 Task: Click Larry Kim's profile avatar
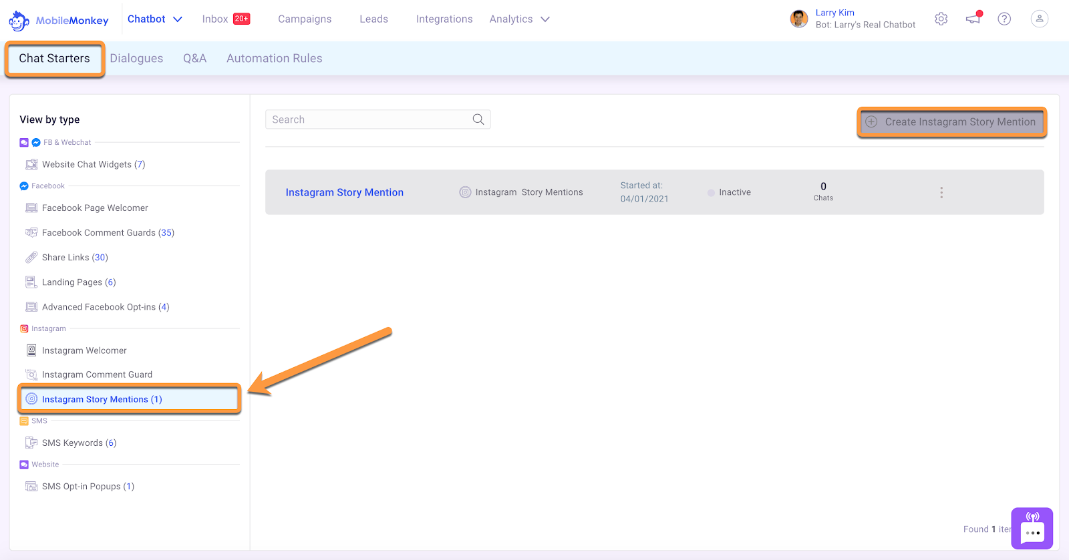coord(798,19)
